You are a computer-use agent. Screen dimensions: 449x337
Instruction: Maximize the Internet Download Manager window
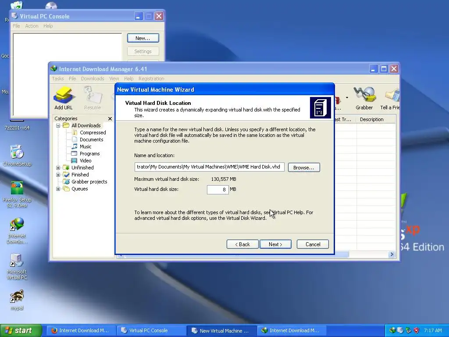(x=384, y=69)
